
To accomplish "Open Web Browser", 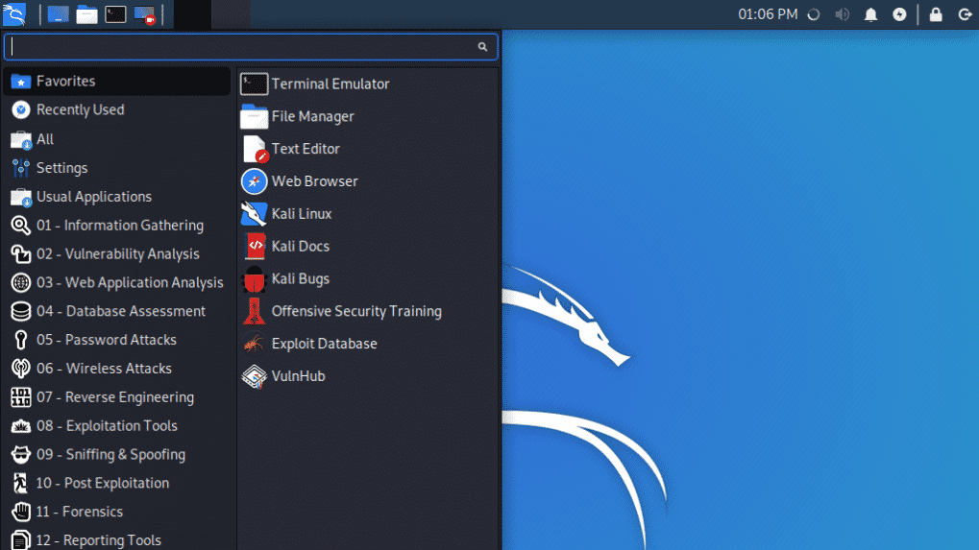I will [x=368, y=181].
